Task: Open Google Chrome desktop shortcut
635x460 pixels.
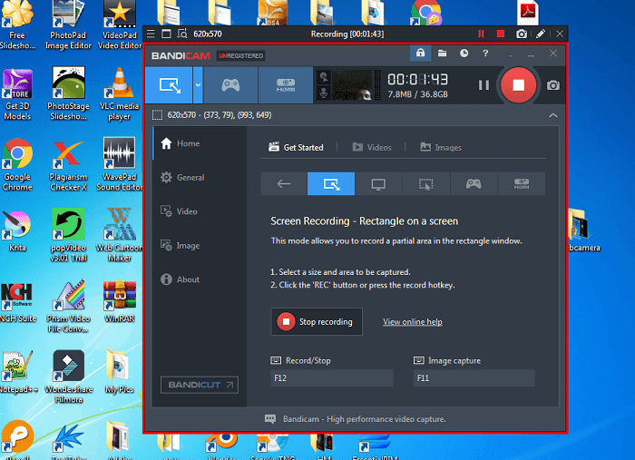Action: click(x=17, y=165)
